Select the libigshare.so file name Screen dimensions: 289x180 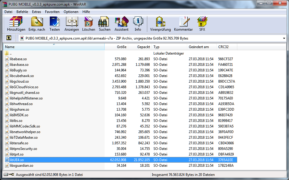point(19,109)
